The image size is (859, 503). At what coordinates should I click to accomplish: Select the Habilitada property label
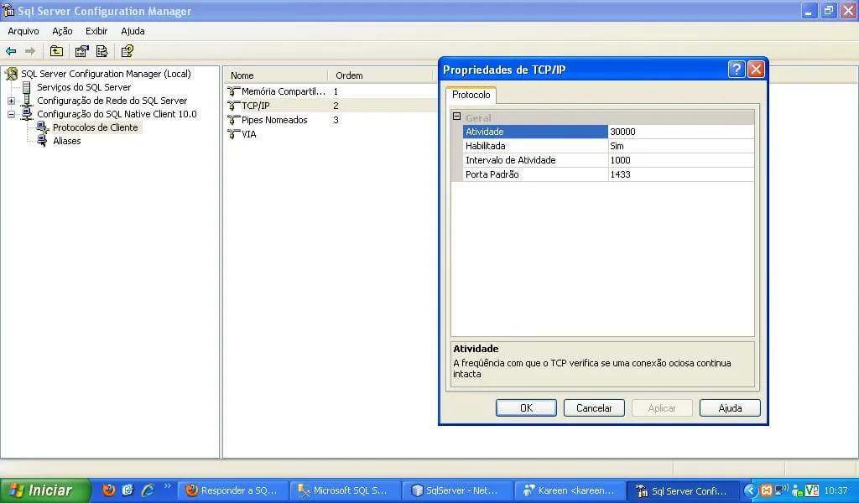535,146
